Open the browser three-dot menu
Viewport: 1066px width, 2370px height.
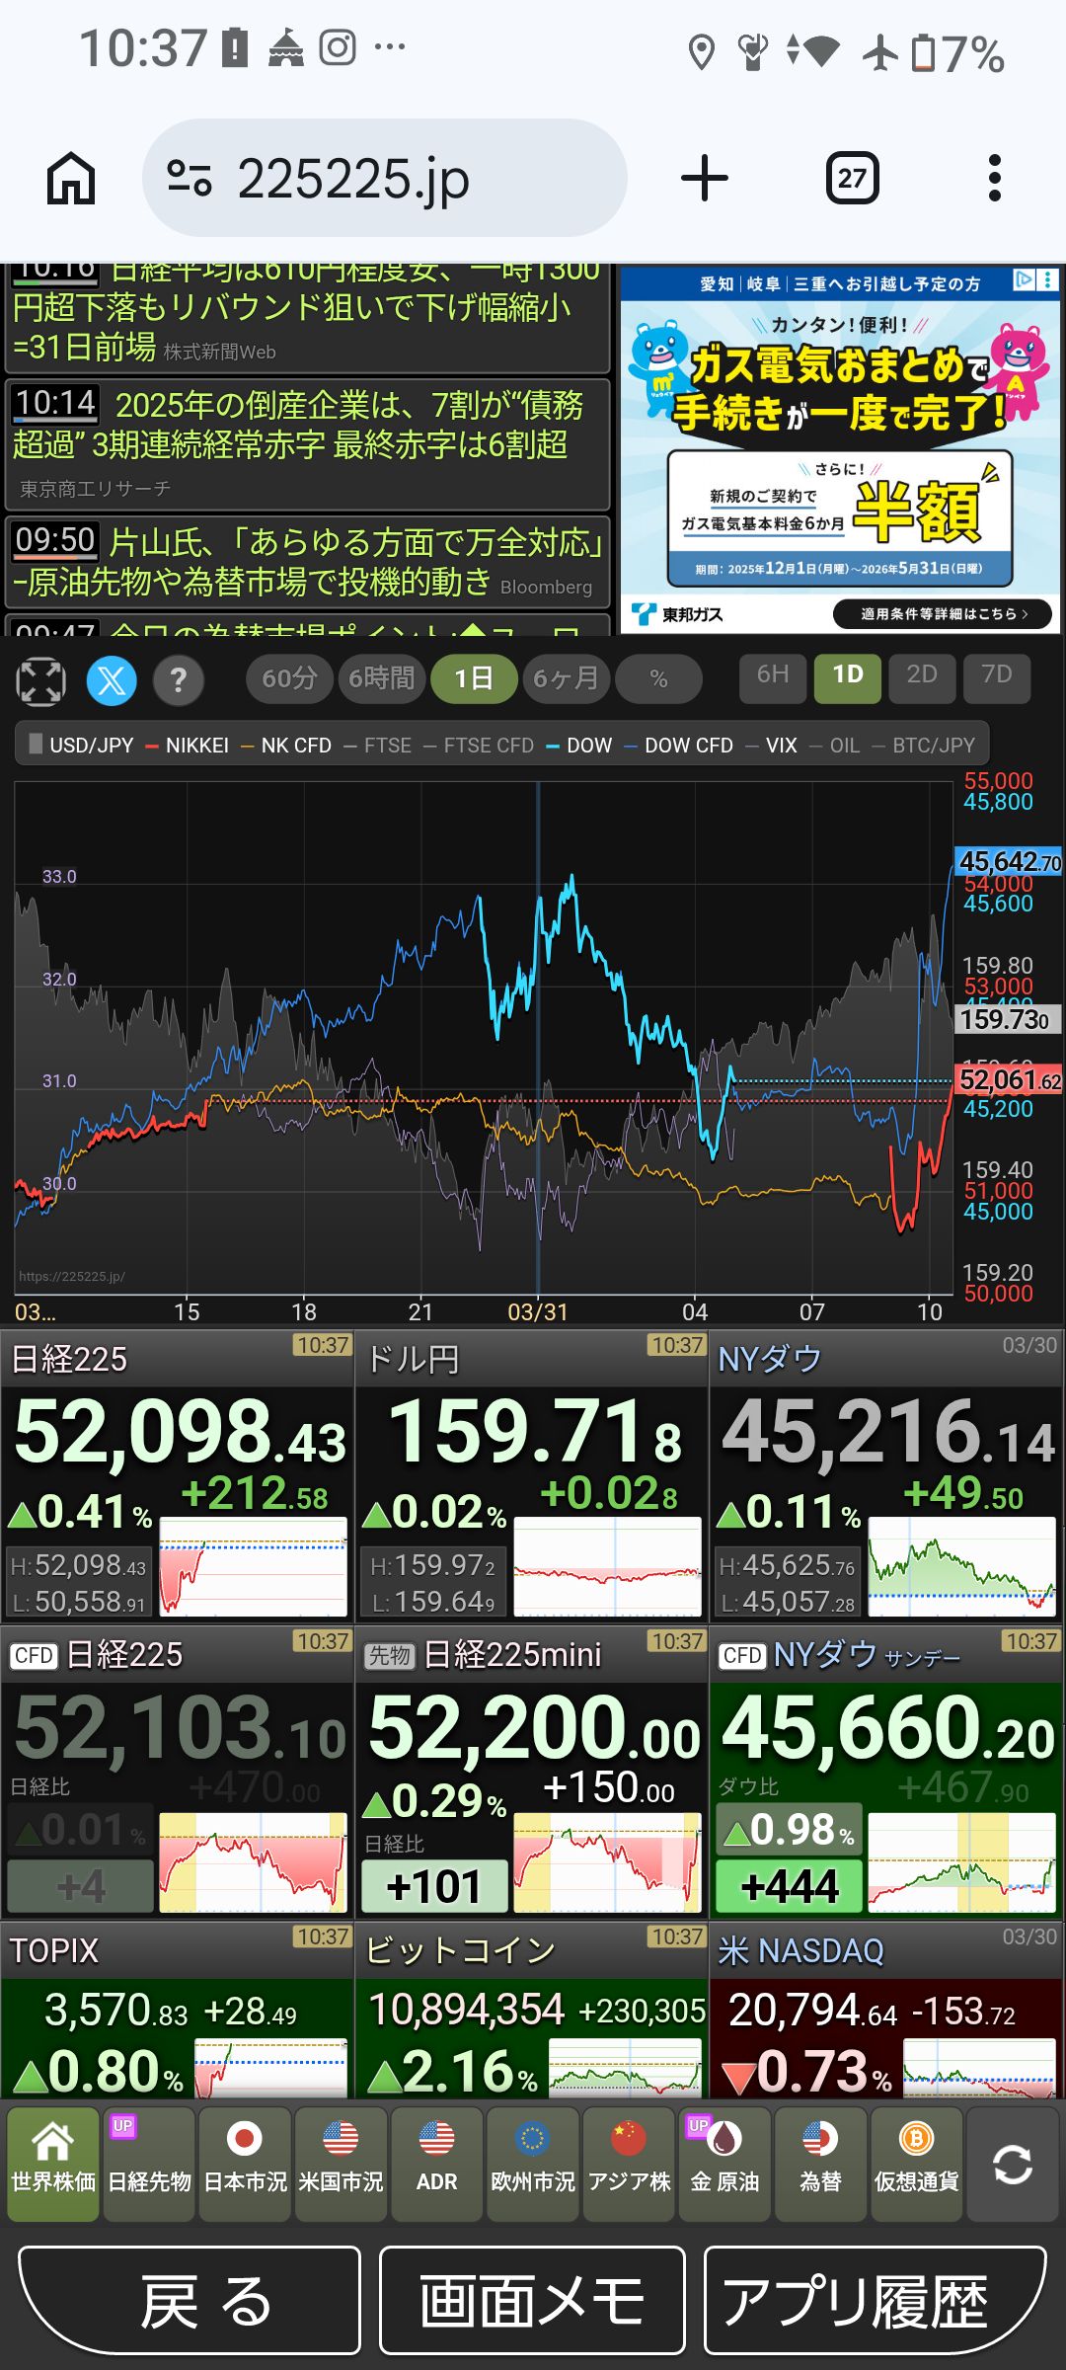click(994, 179)
